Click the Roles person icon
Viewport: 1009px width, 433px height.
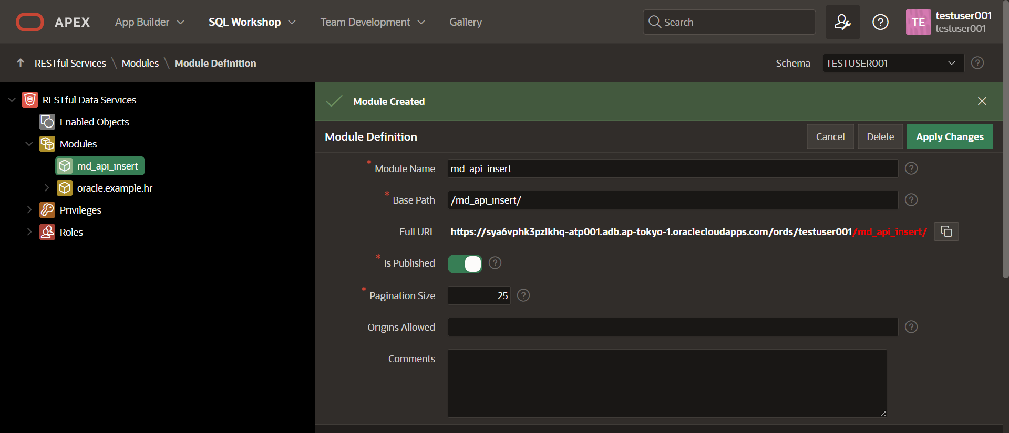coord(47,232)
